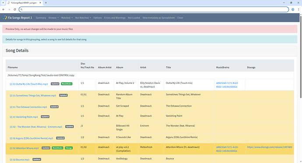Open the Options navbar item
This screenshot has width=302, height=163.
tap(98, 17)
